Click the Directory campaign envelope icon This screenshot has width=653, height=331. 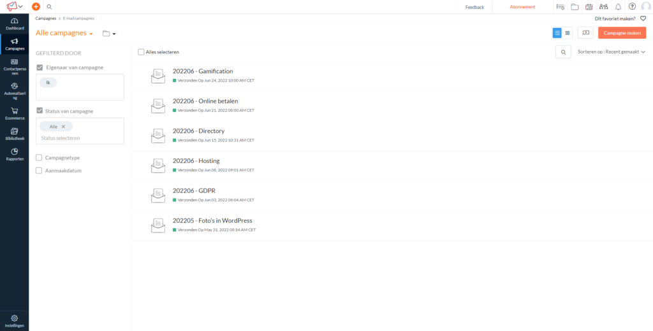pos(158,136)
